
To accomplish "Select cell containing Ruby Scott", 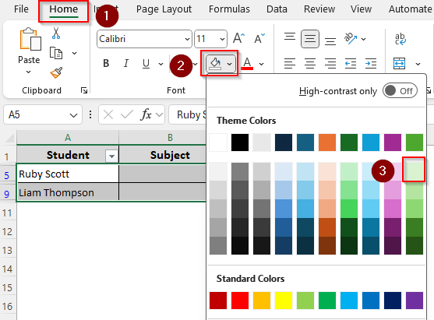I will (x=68, y=174).
